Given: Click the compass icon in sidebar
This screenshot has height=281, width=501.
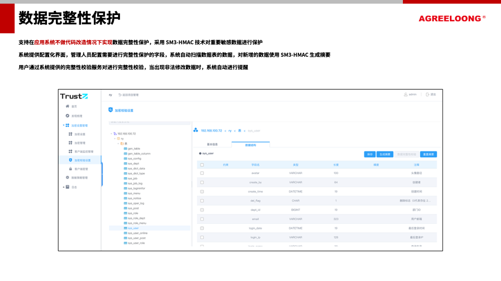Looking at the screenshot, I should (67, 116).
